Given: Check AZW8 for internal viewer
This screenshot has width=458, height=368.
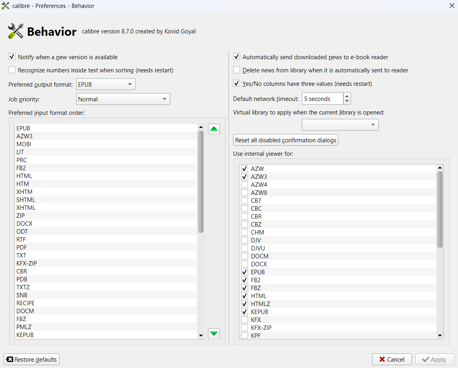Looking at the screenshot, I should point(245,192).
